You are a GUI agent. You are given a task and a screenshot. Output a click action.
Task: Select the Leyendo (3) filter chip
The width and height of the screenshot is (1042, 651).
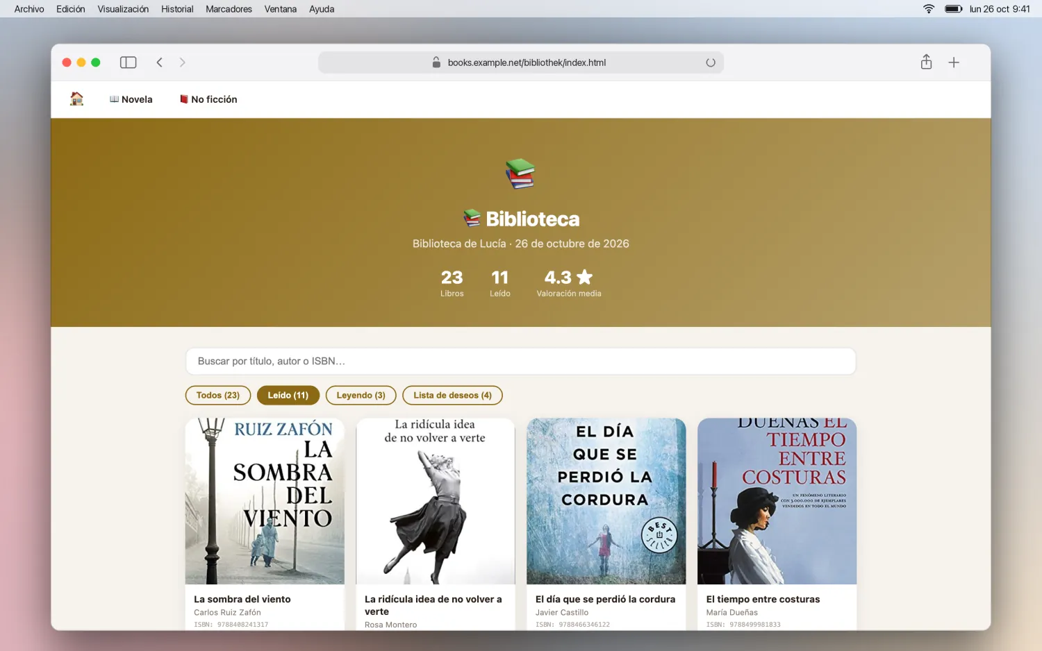[x=361, y=396]
